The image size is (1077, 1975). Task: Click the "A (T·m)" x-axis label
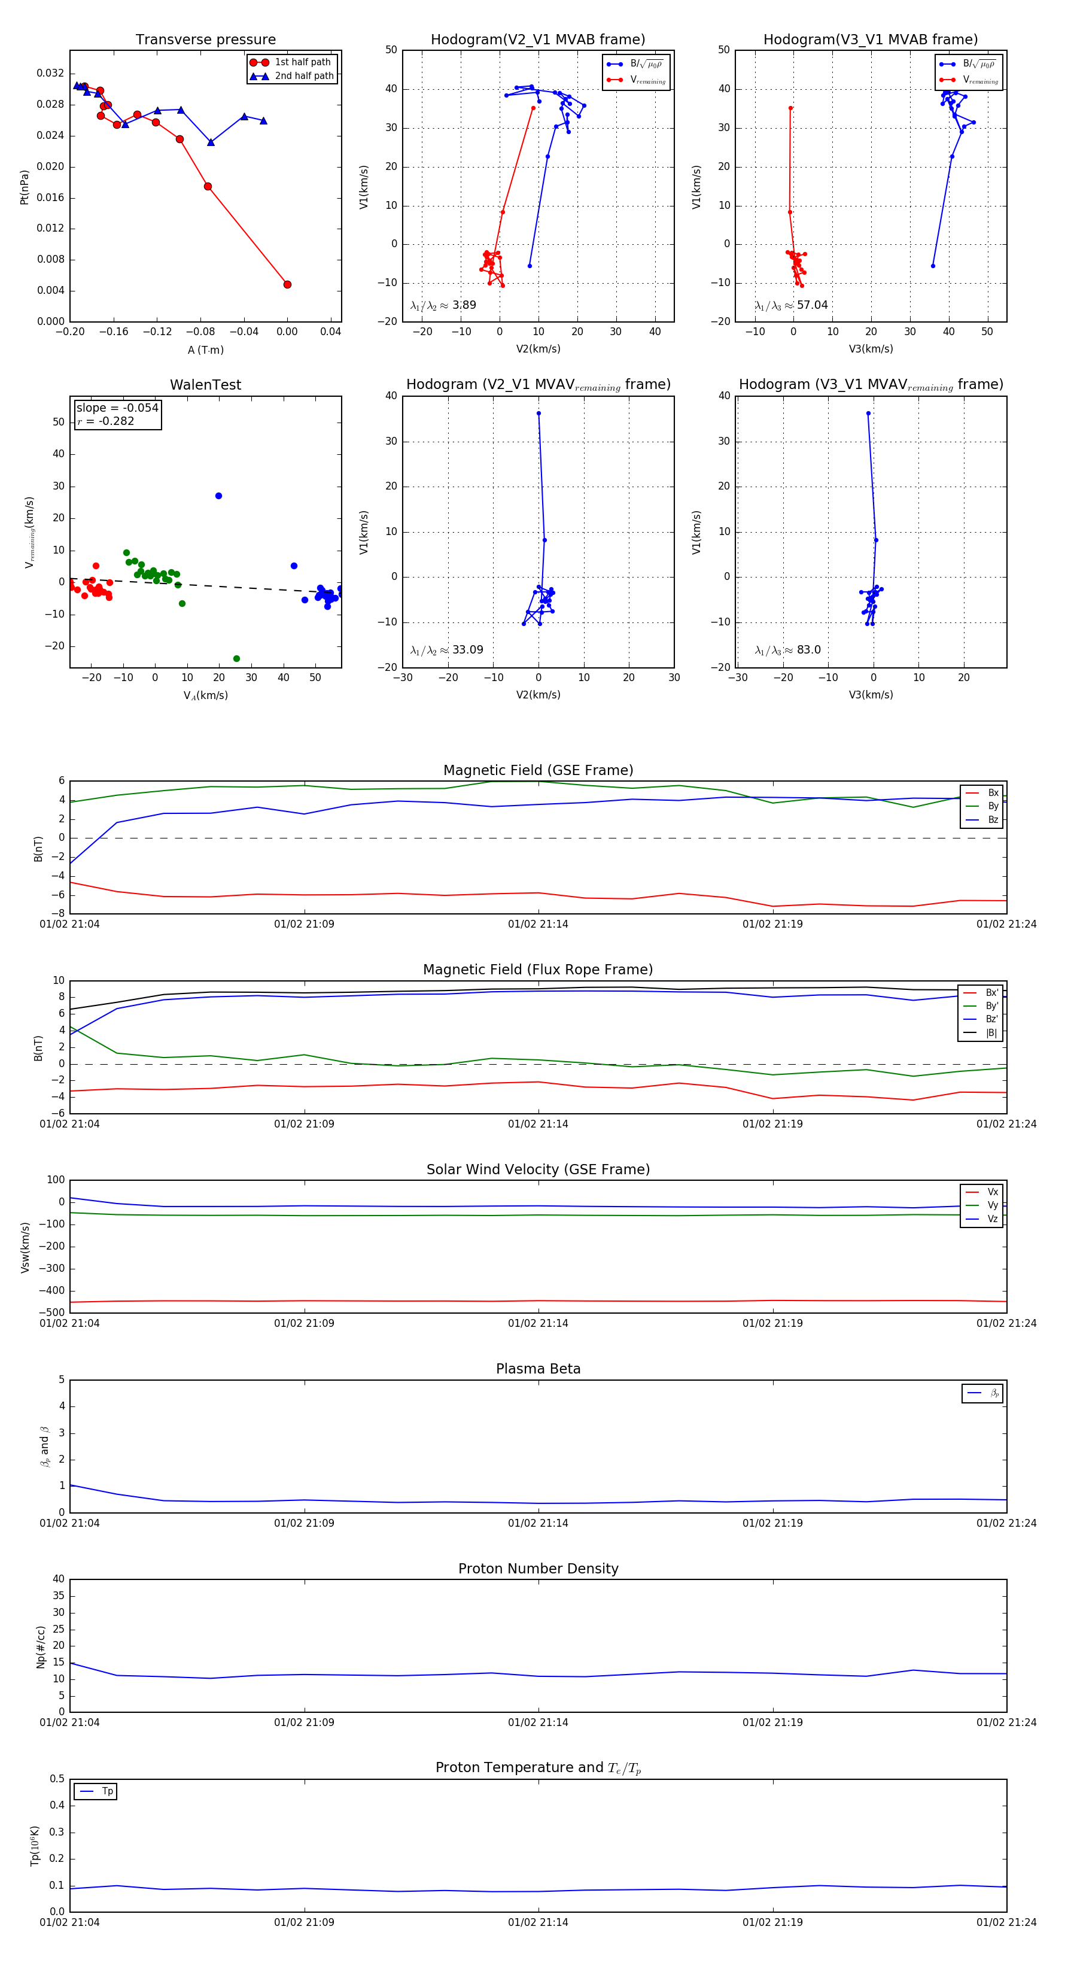tap(205, 350)
